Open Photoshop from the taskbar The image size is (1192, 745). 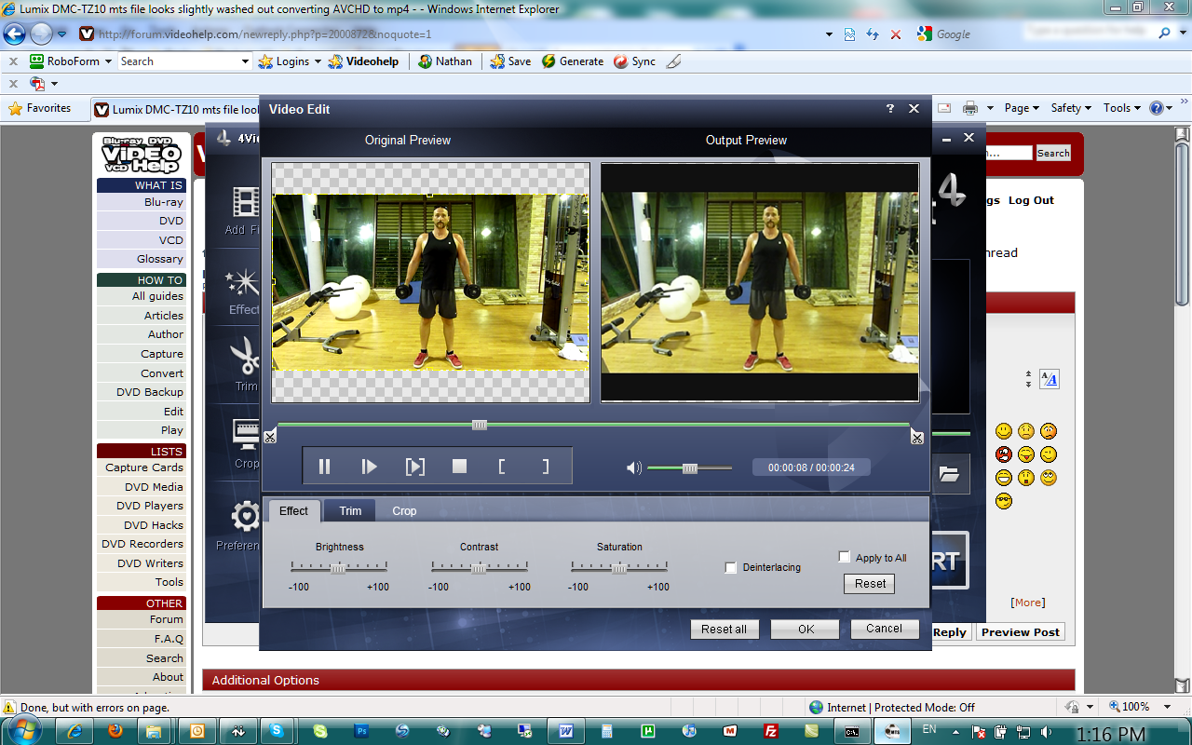[362, 731]
